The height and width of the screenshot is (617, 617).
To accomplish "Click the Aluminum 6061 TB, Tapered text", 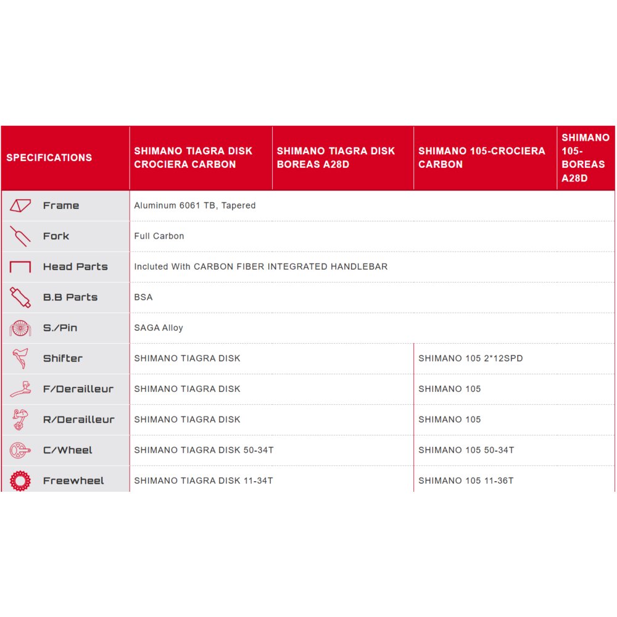I will (x=195, y=205).
